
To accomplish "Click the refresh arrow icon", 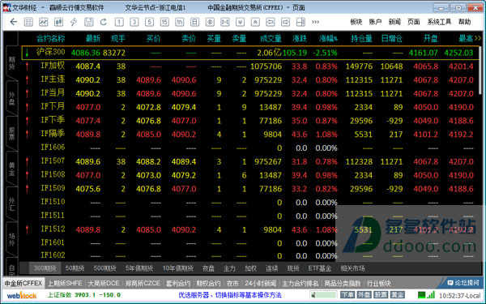I will [x=104, y=22].
